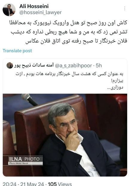The width and height of the screenshot is (129, 186).
Task: Open the @hosseini_lawyer handle link
Action: click(40, 12)
